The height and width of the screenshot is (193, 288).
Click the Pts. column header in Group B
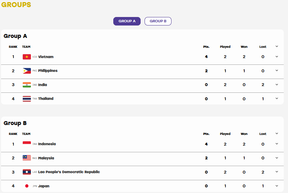[x=206, y=134]
